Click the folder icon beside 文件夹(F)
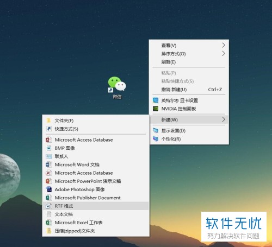The width and height of the screenshot is (272, 247). point(48,121)
